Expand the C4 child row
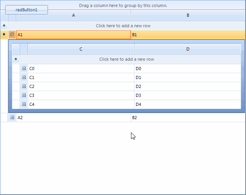 tap(24, 104)
